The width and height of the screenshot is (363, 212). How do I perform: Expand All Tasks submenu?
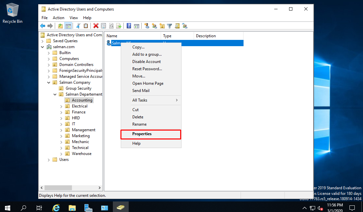pyautogui.click(x=151, y=100)
